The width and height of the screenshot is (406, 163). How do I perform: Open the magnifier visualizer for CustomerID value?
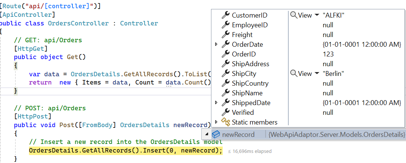point(294,15)
